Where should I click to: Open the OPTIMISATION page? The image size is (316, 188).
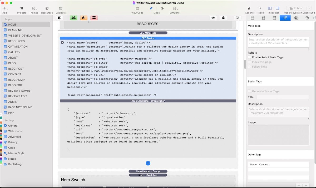(x=26, y=47)
